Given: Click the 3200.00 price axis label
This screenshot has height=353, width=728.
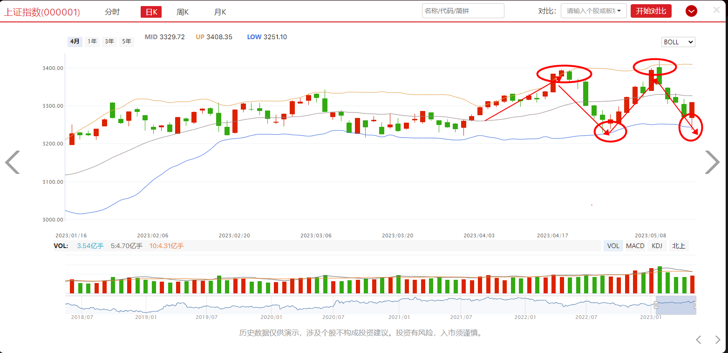Looking at the screenshot, I should 53,144.
